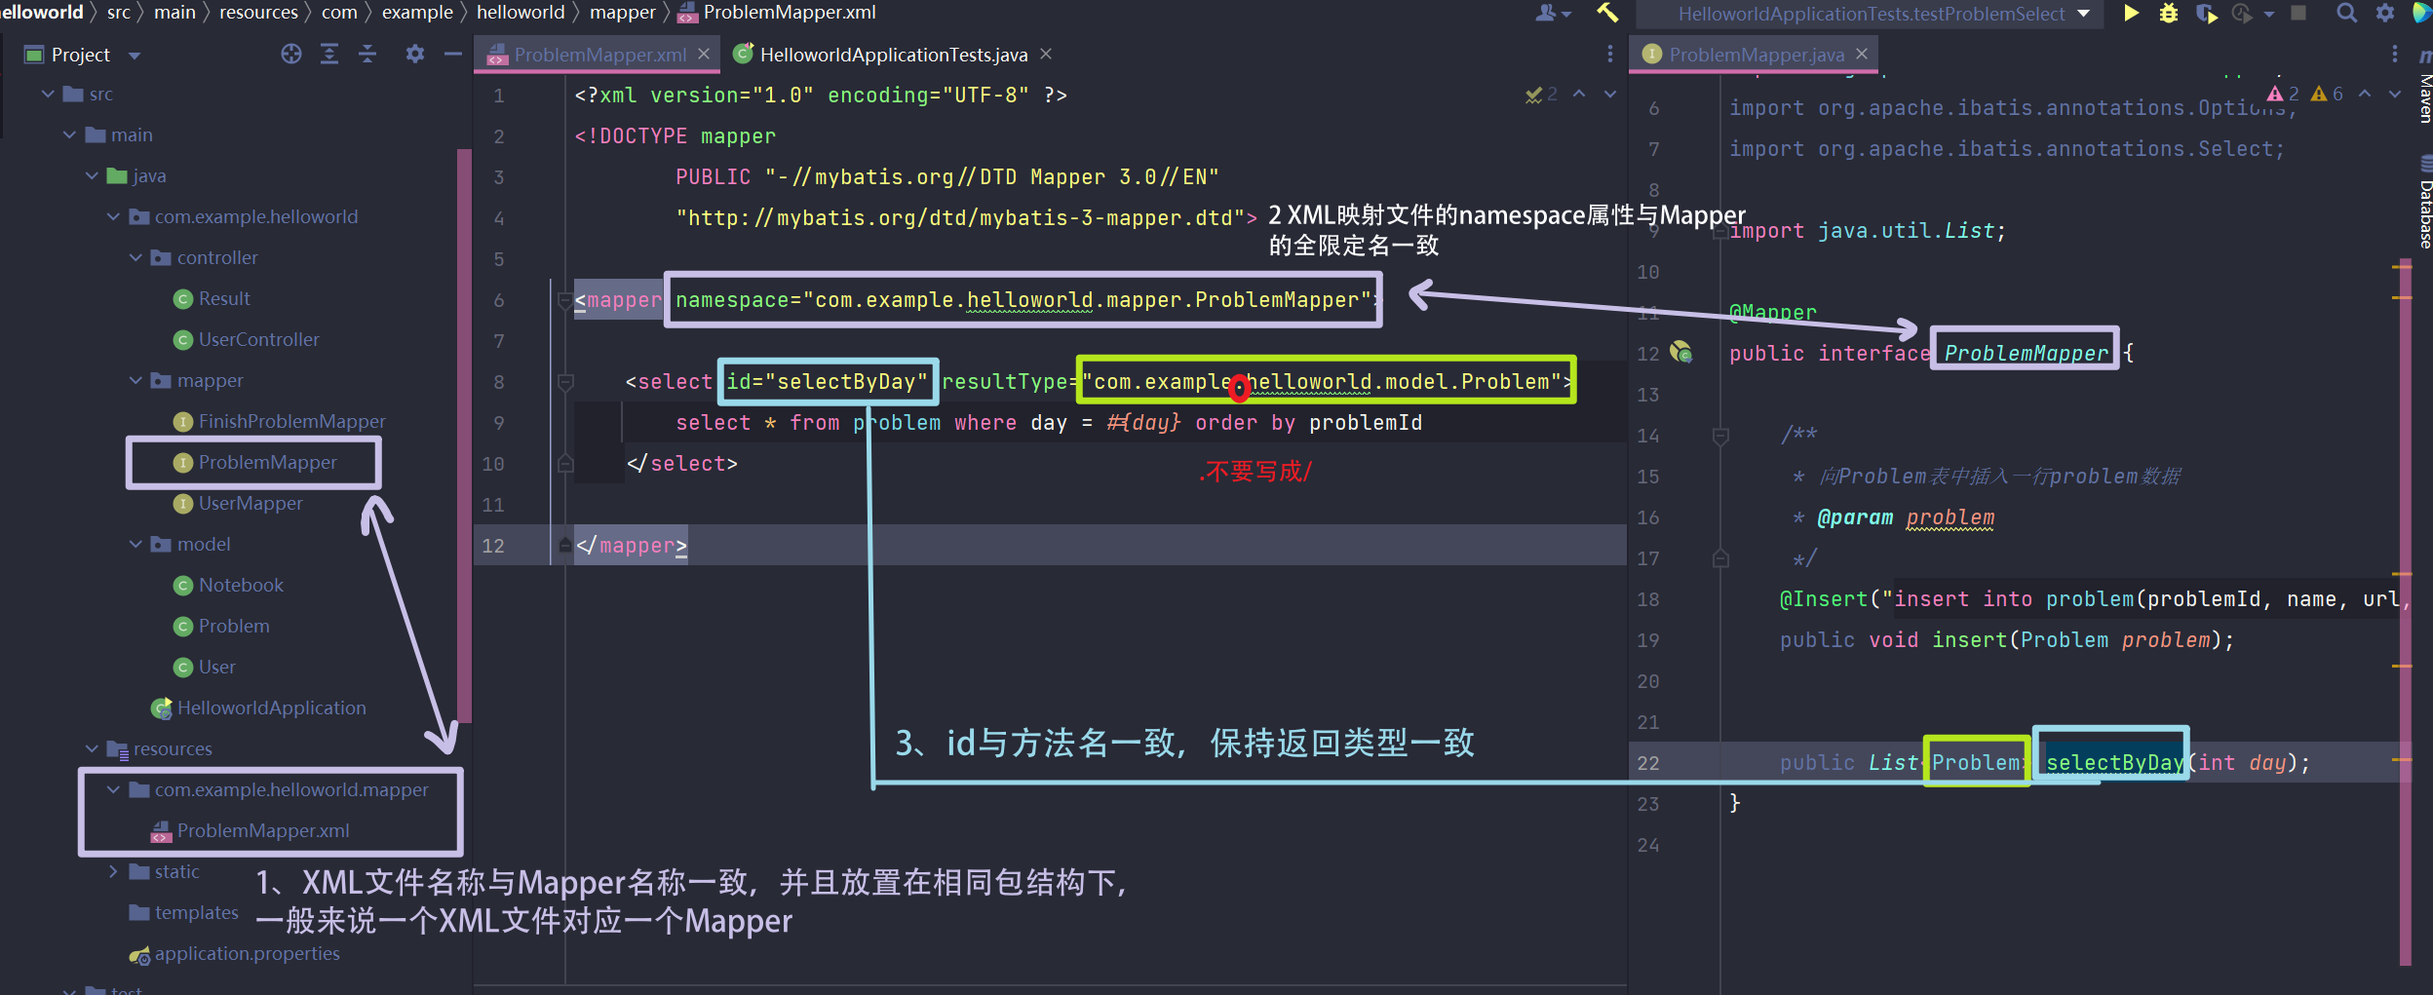The width and height of the screenshot is (2433, 995).
Task: Click the 6 warnings indicator in Java editor
Action: (2327, 95)
